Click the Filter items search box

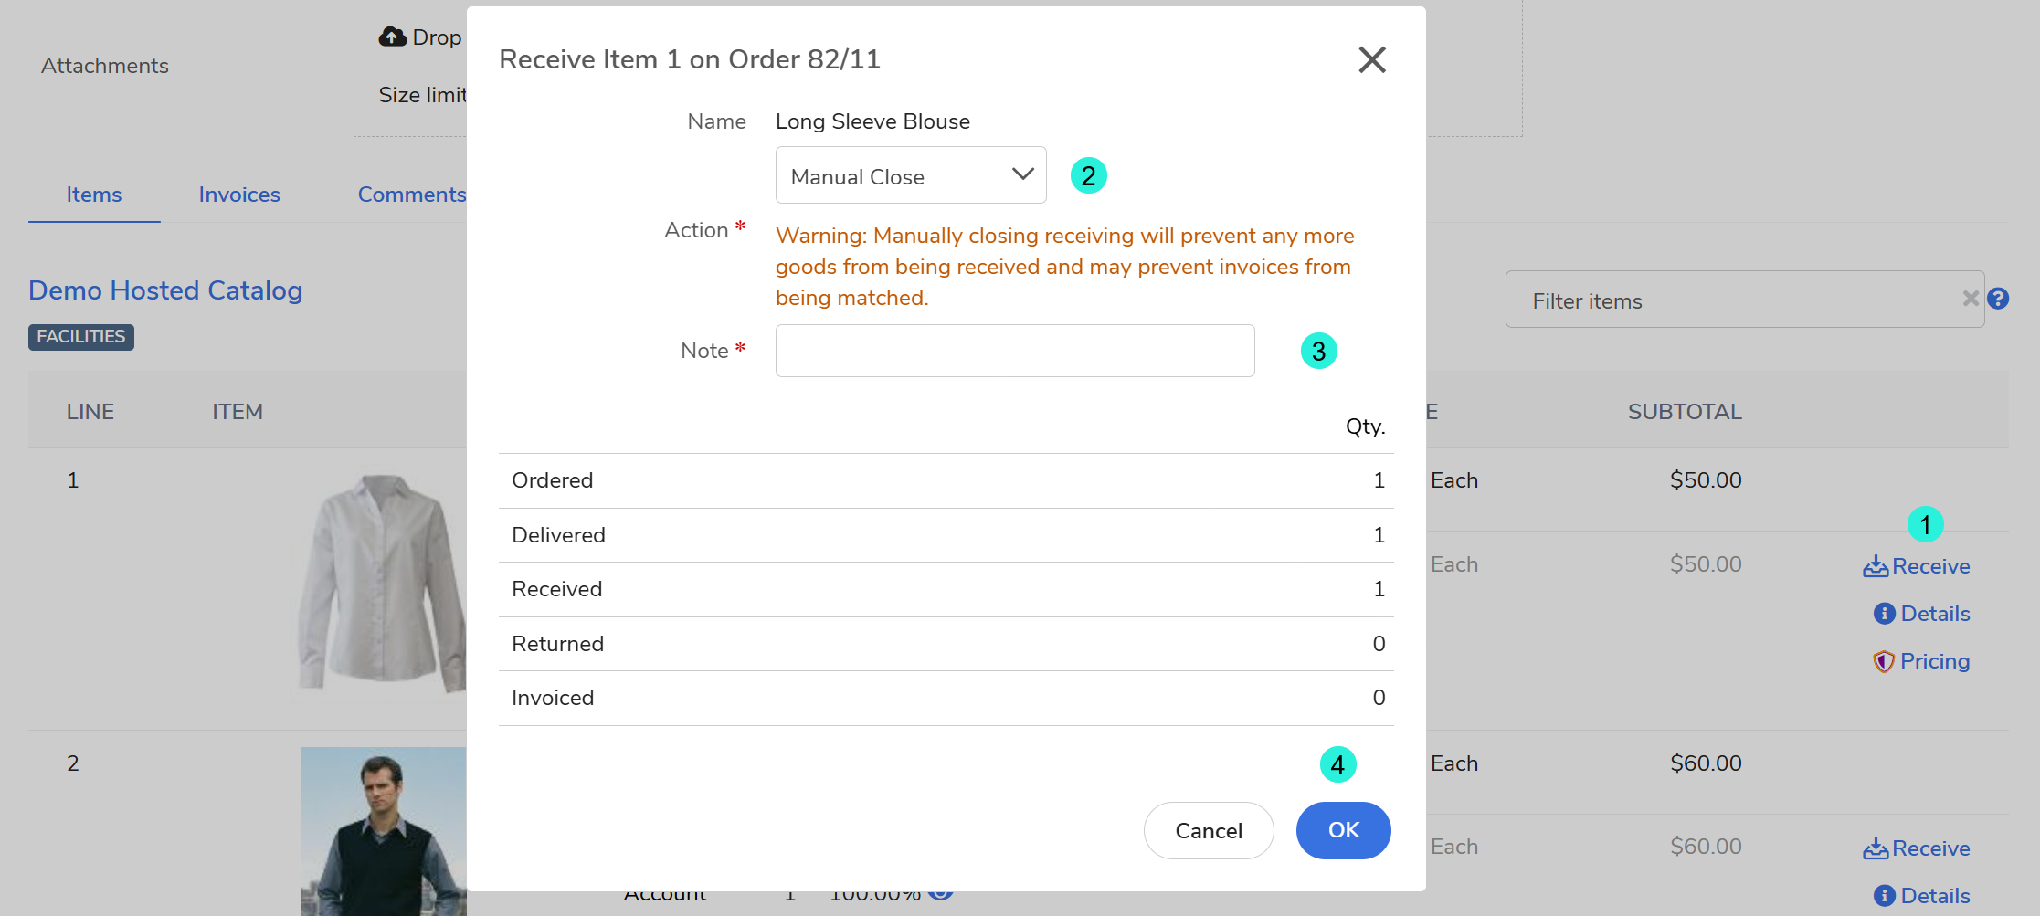click(1736, 300)
